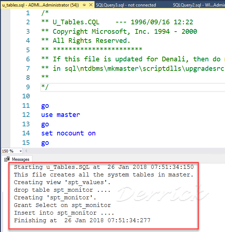225x232 pixels.
Task: Click the 'U_Tables.CQL' comment line
Action: click(x=117, y=22)
